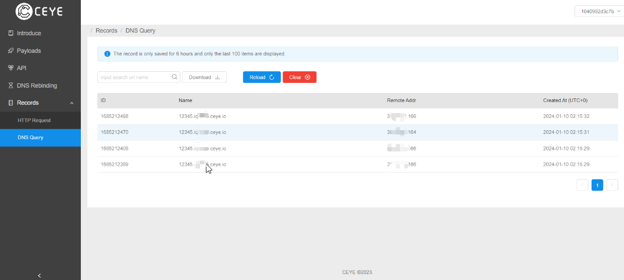Select record ID 1685212470
Screen dimensions: 624x280
click(114, 132)
